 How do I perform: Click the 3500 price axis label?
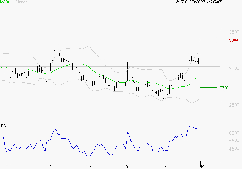(234, 32)
